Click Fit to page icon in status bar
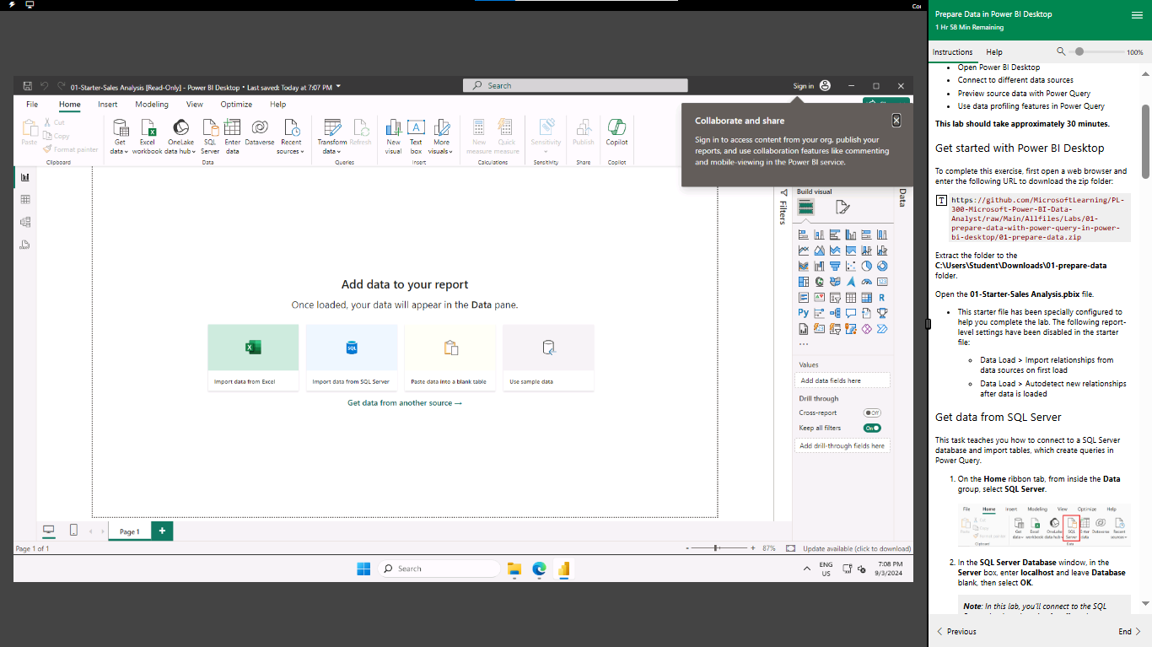The height and width of the screenshot is (647, 1152). pyautogui.click(x=790, y=548)
